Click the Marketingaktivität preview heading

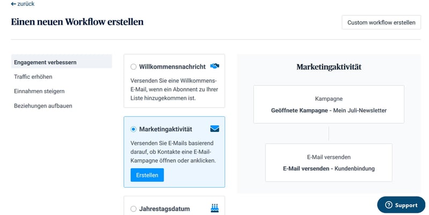[x=329, y=67]
